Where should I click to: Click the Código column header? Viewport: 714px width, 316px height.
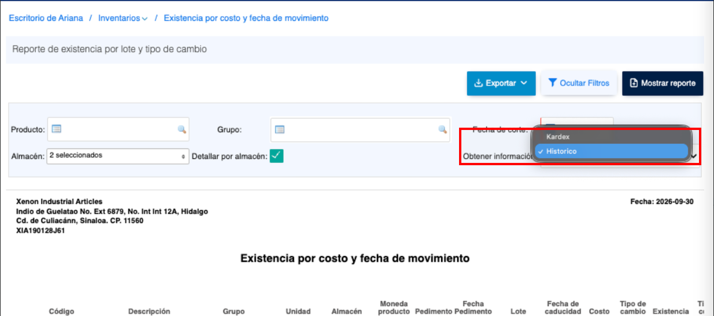tap(61, 311)
